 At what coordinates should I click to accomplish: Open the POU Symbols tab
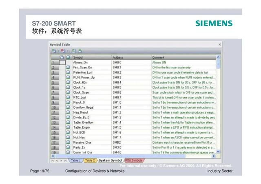pyautogui.click(x=134, y=160)
